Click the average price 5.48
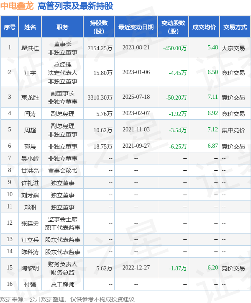 pyautogui.click(x=213, y=48)
